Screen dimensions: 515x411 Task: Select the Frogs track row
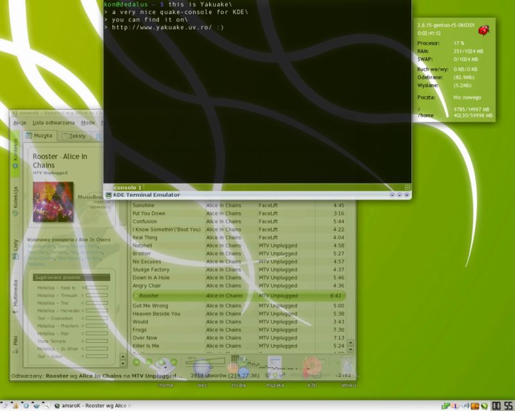(x=238, y=330)
